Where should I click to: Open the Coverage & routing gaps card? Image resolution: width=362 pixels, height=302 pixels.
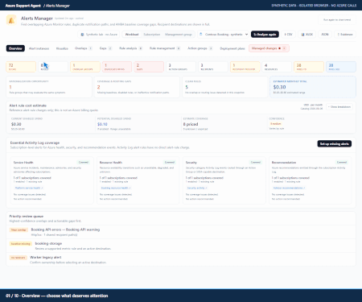click(x=137, y=87)
